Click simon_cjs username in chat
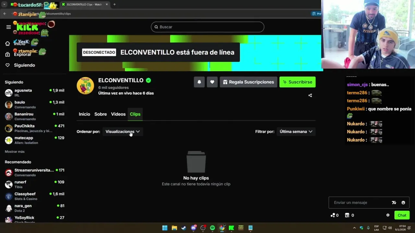The image size is (415, 233). (x=357, y=84)
